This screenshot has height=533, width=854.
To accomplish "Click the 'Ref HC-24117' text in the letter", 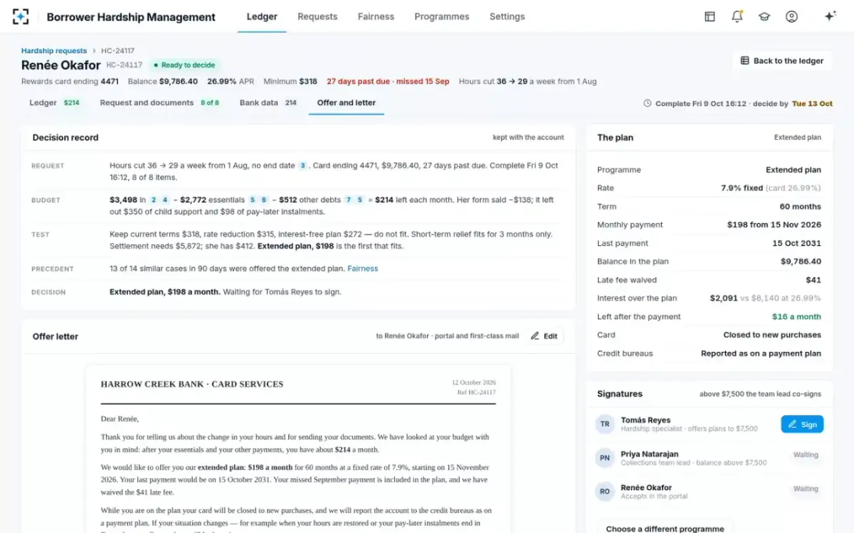I will click(477, 392).
